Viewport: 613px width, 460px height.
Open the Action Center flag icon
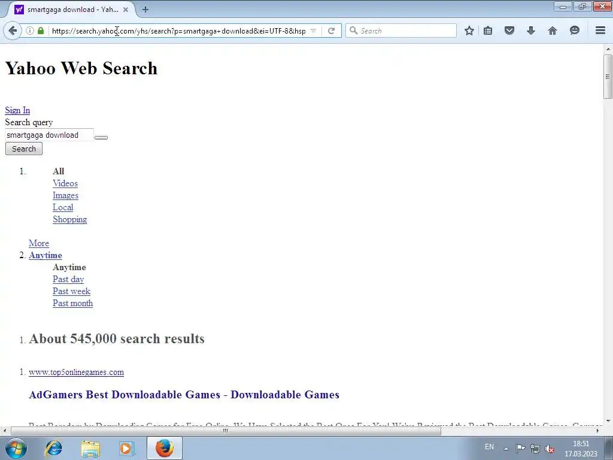pos(520,448)
